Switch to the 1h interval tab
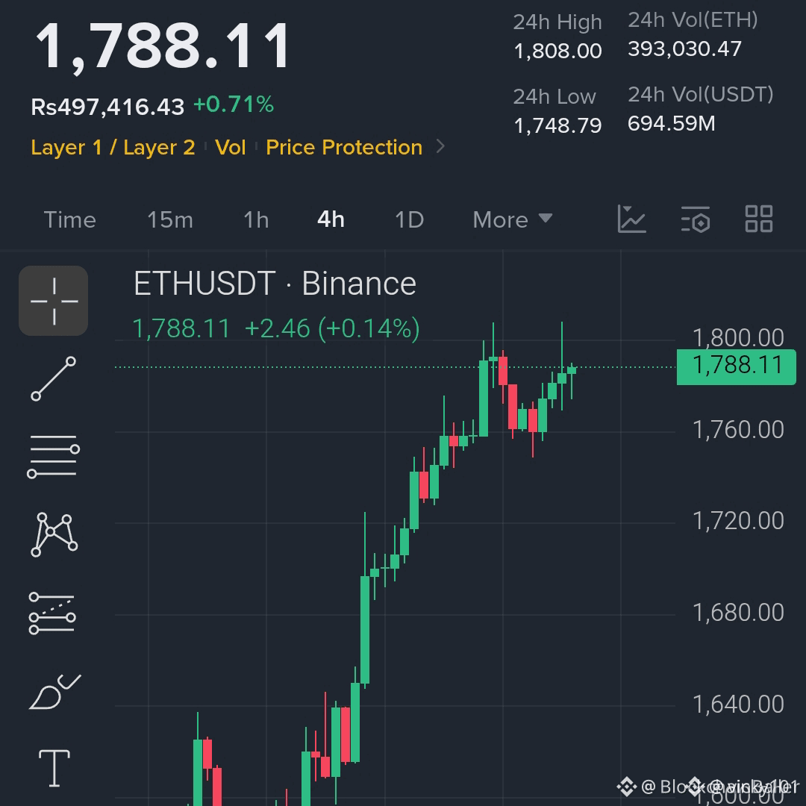This screenshot has height=806, width=806. [256, 220]
